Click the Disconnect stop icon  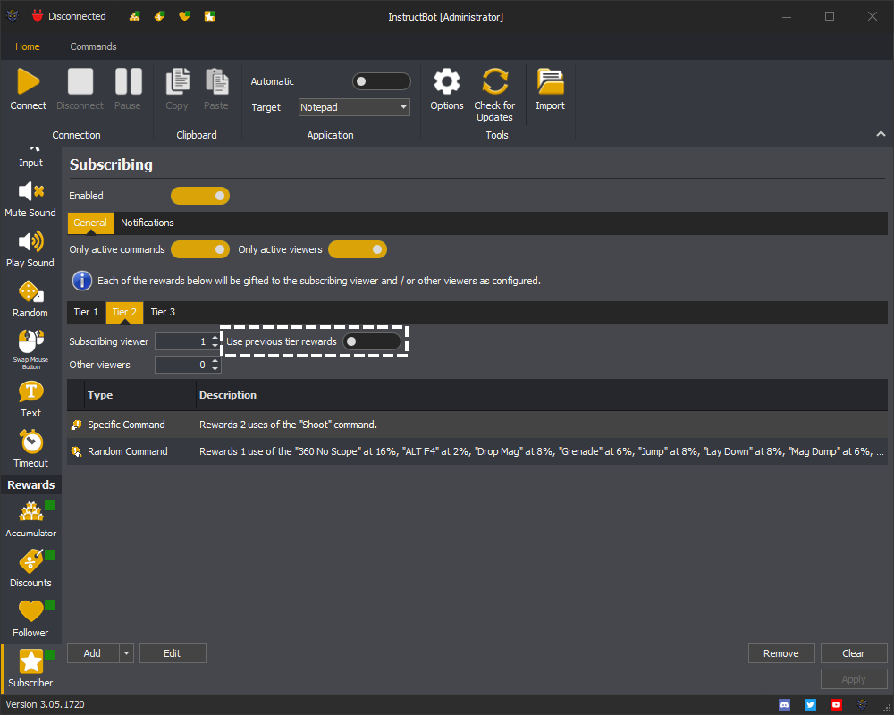[80, 81]
